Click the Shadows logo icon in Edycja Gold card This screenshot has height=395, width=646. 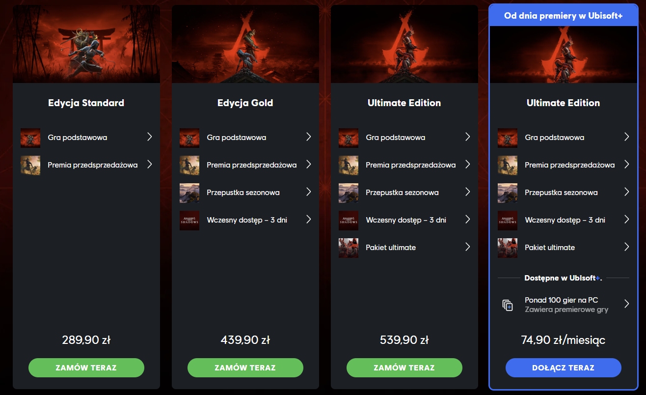(x=189, y=220)
